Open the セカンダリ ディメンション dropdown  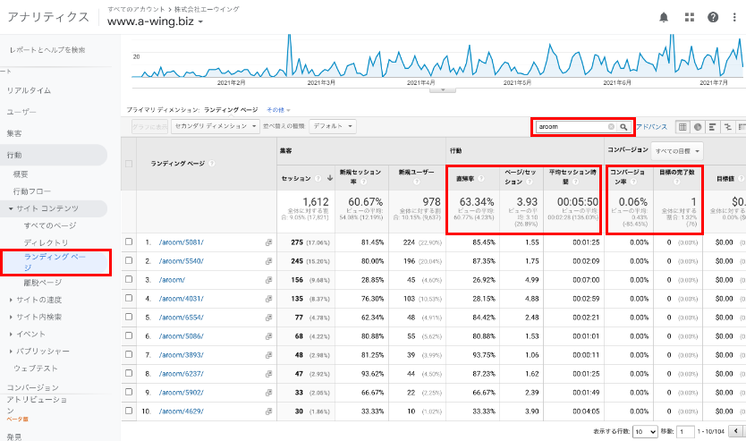tap(215, 127)
